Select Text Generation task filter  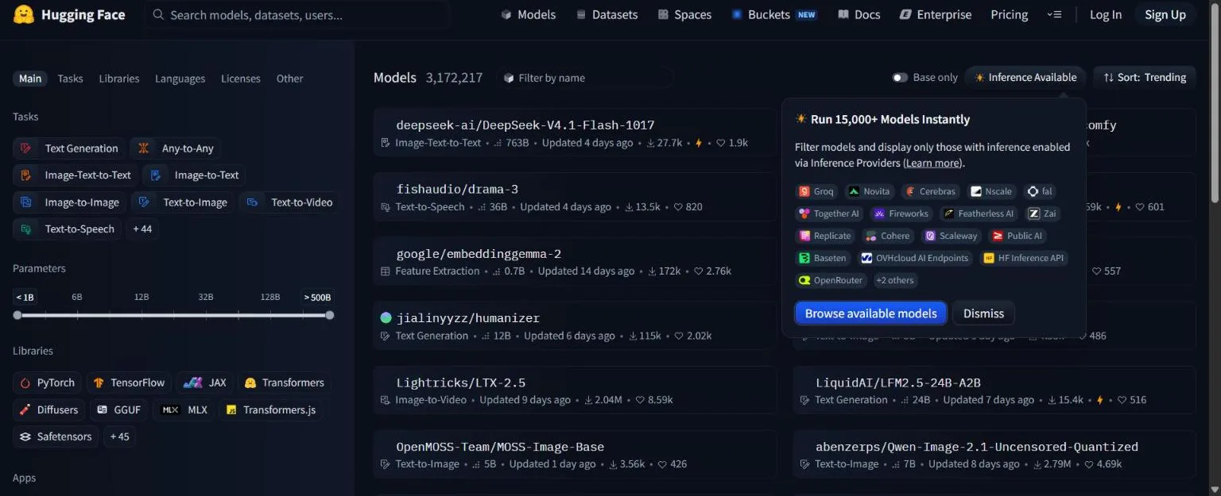(69, 148)
